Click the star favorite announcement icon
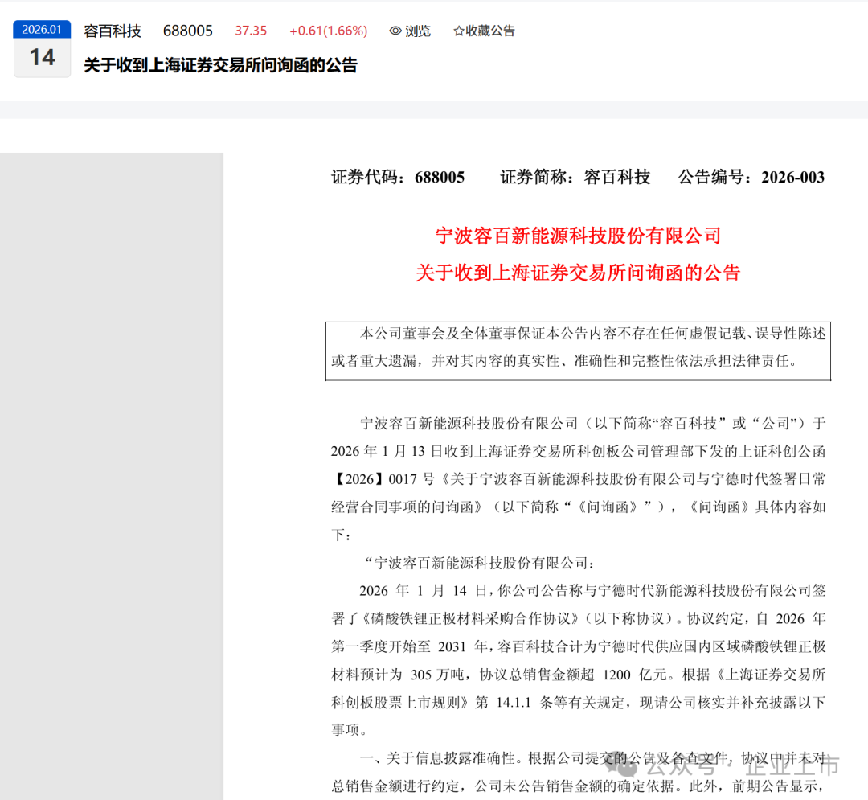The image size is (868, 800). [458, 31]
